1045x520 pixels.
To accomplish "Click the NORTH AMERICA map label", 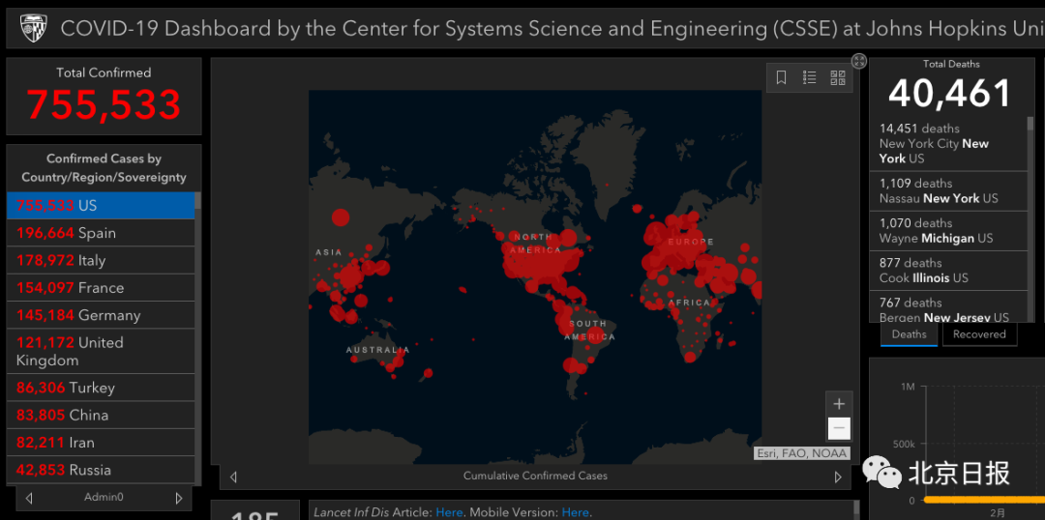I will pos(536,244).
